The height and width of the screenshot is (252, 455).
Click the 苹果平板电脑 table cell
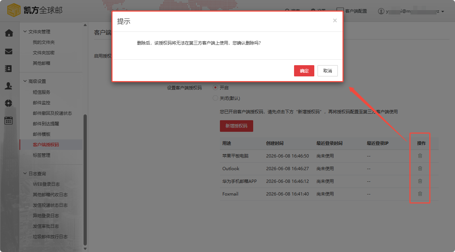[x=235, y=156]
